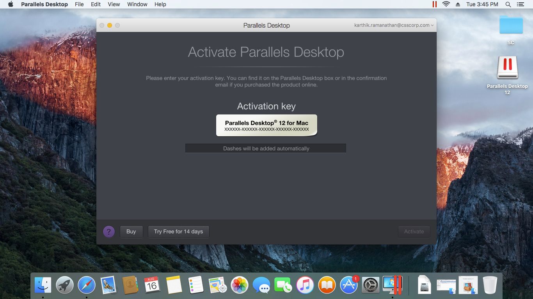Screen dimensions: 533x299
Task: Click Try Free for 14 days
Action: click(178, 232)
